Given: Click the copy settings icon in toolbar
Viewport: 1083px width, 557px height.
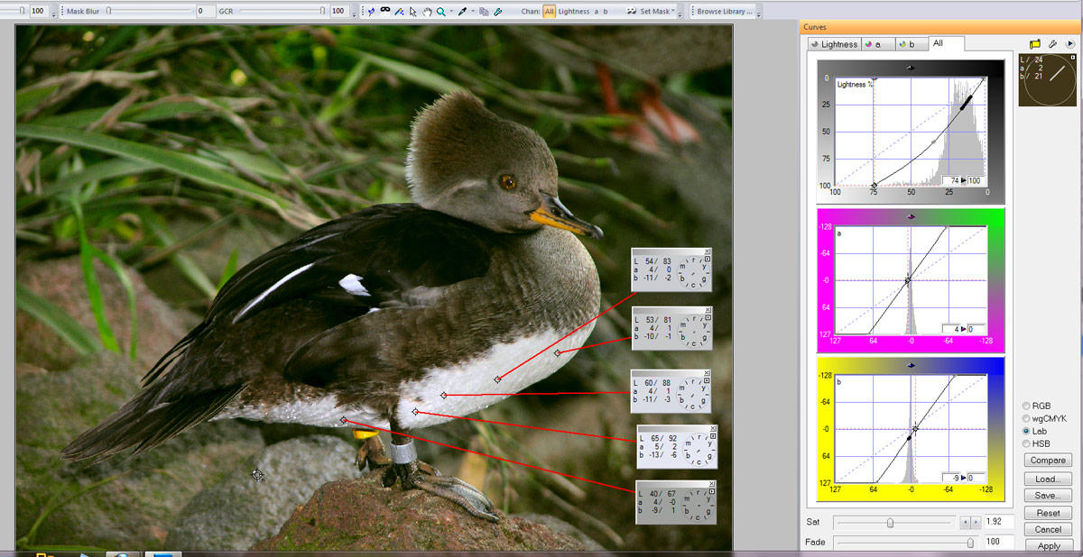Looking at the screenshot, I should (x=484, y=12).
